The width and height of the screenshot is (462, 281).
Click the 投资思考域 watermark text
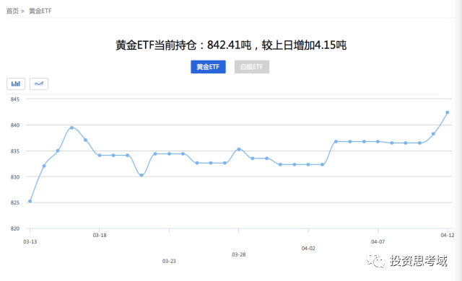click(419, 261)
